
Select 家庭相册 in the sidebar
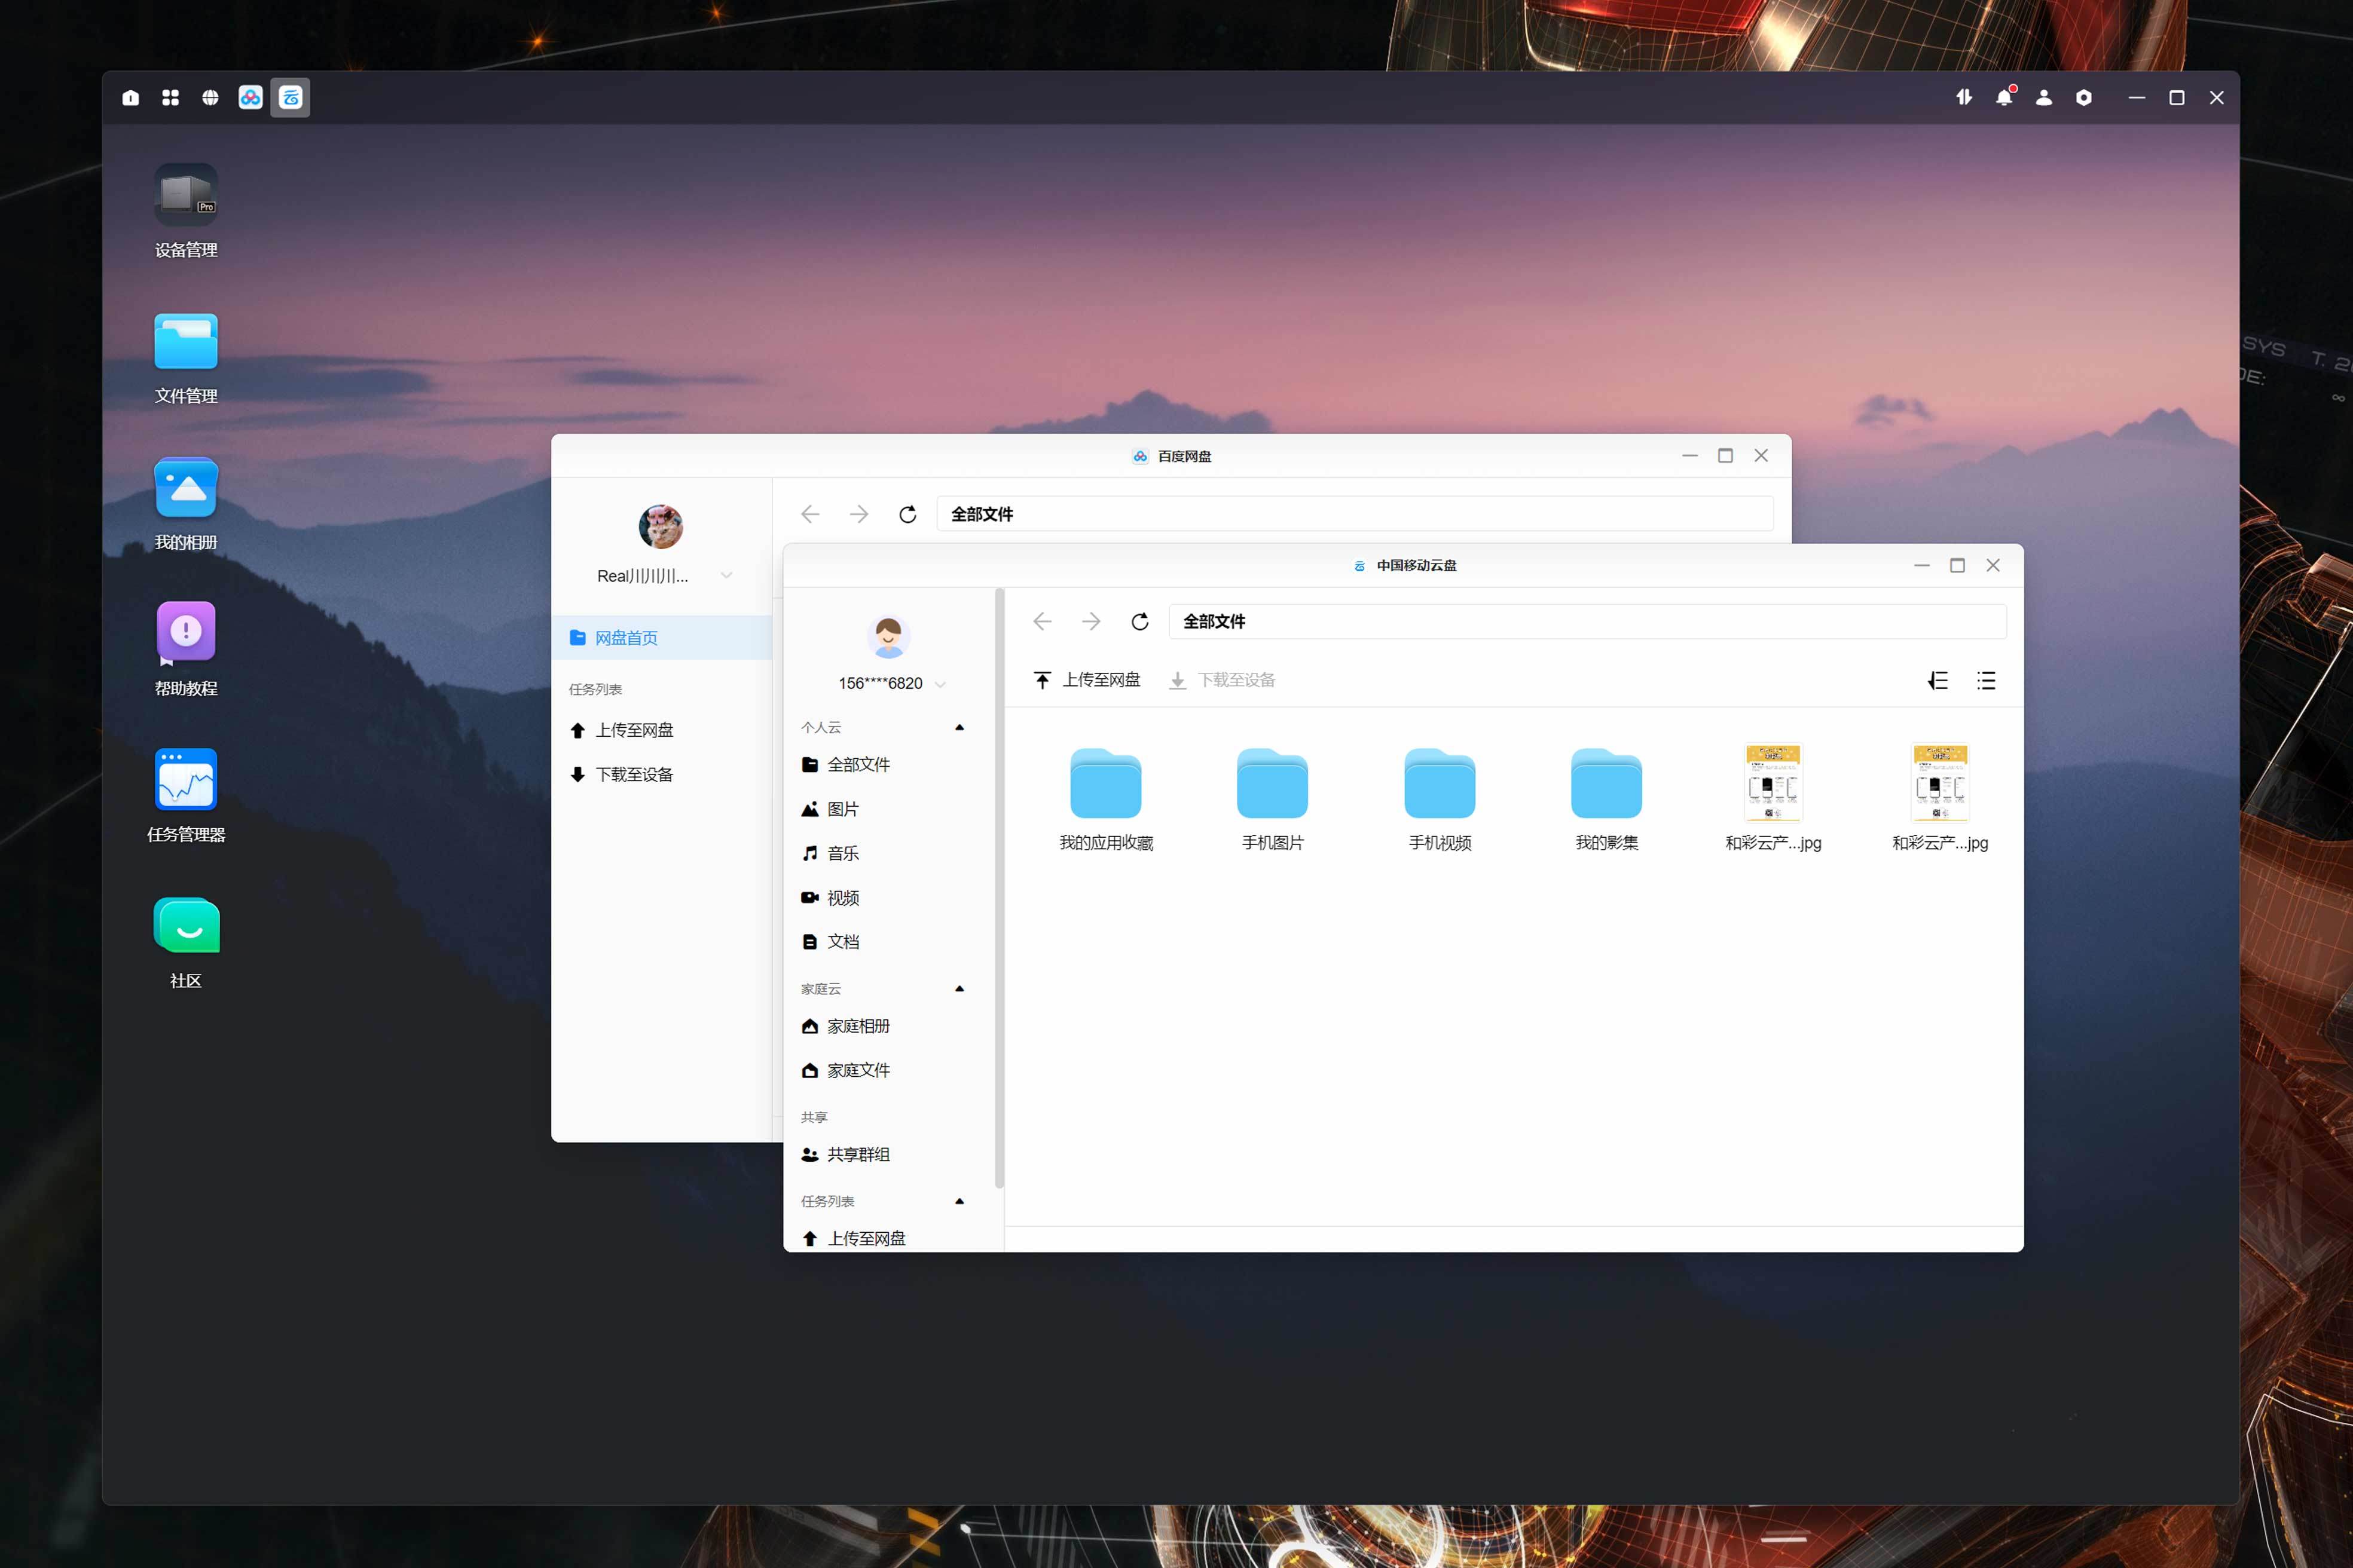[857, 1026]
